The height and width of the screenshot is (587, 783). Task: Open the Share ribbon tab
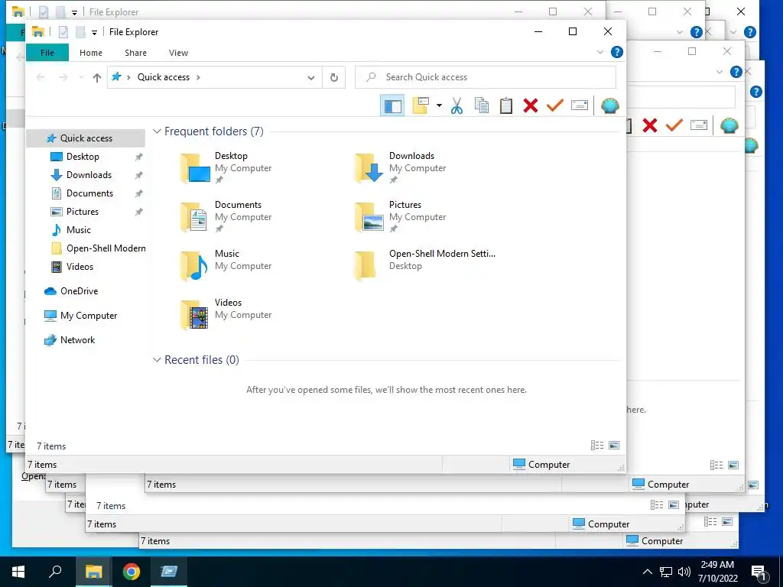(136, 53)
